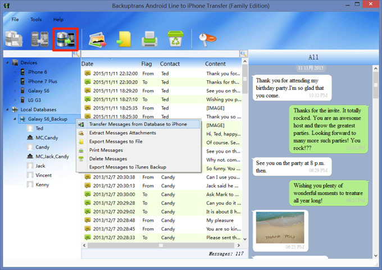Click the chat preview scroll down arrow
Viewport: 382px width, 270px height.
(x=376, y=255)
